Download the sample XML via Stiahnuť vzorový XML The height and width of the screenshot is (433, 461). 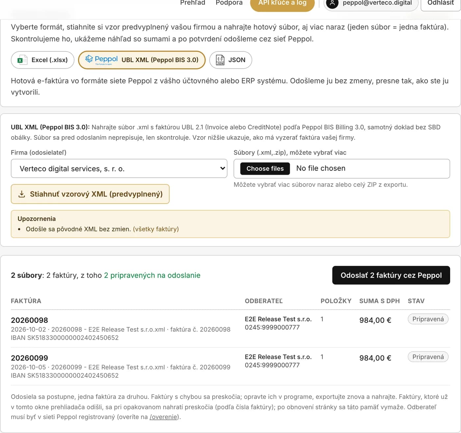90,194
